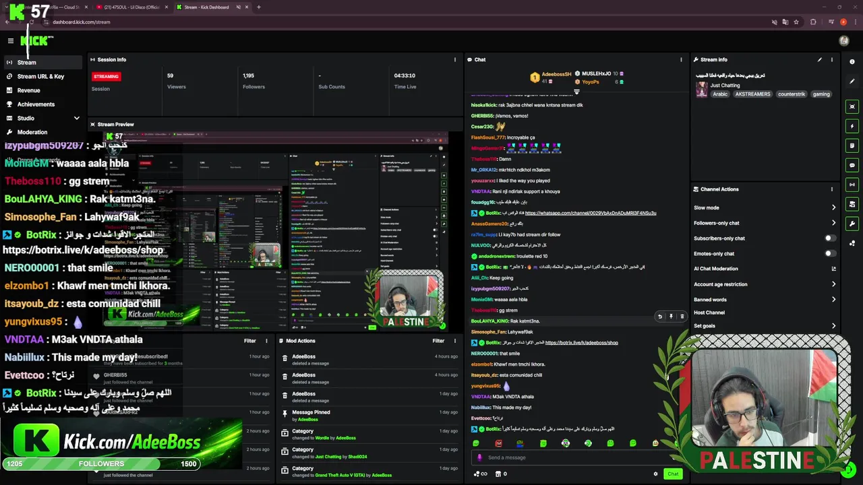Click Filter in Mod Actions panel
This screenshot has width=863, height=485.
tap(438, 341)
